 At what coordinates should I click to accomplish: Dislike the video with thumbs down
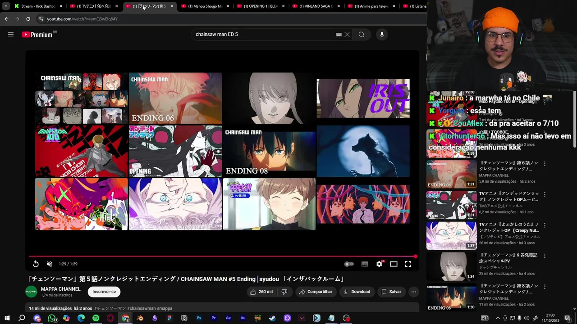[284, 292]
